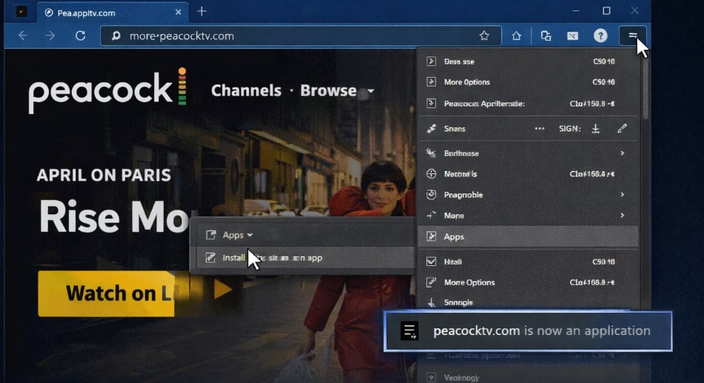704x383 pixels.
Task: Click the browser forward arrow
Action: click(x=50, y=36)
